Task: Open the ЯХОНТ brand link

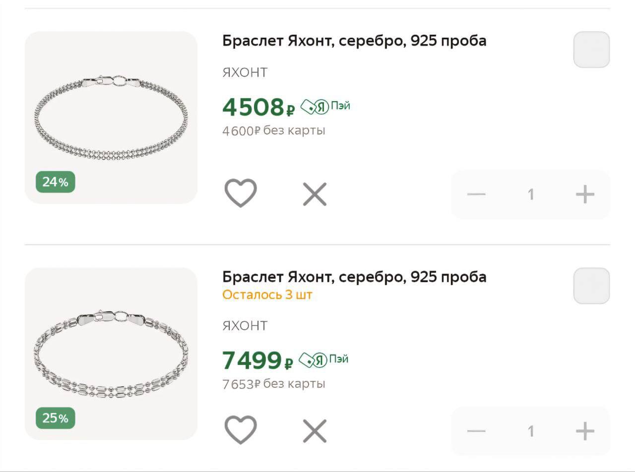Action: [x=245, y=72]
